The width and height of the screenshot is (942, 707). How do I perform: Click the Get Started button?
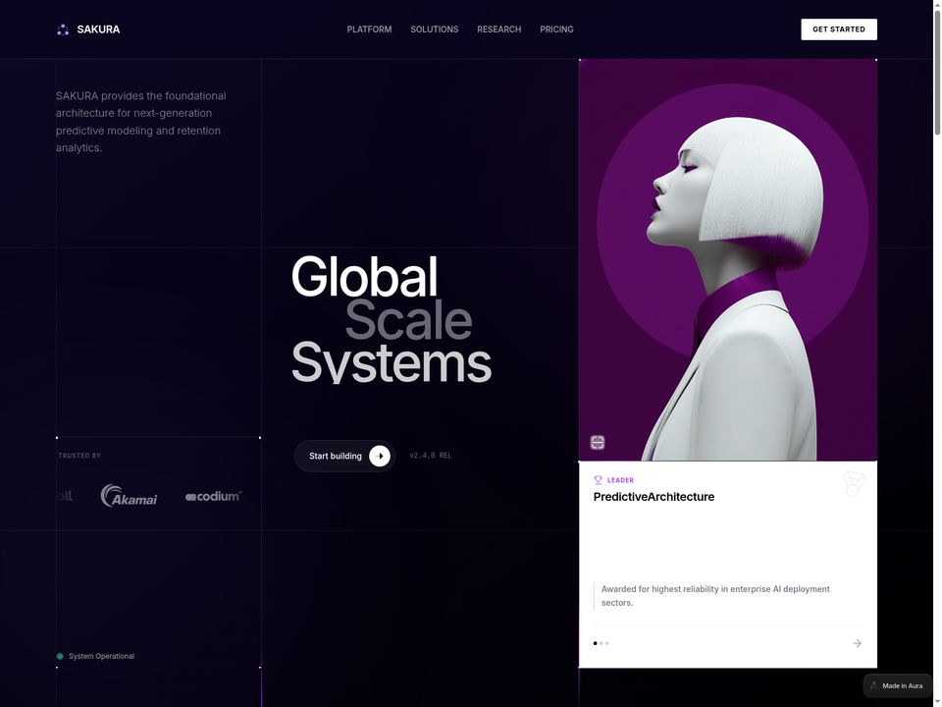click(x=839, y=29)
